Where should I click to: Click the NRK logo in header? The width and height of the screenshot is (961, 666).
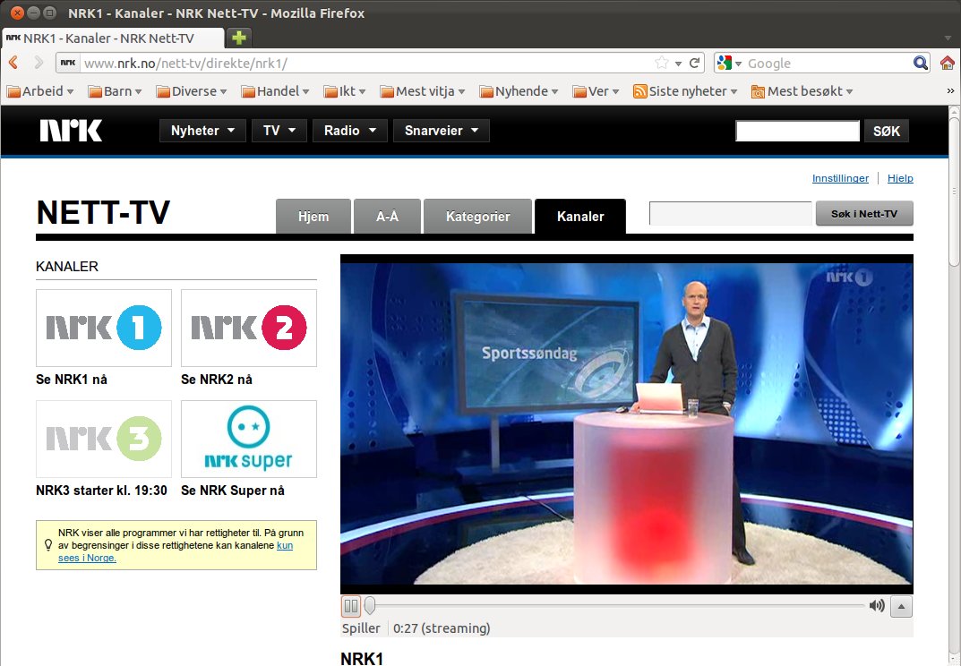coord(71,131)
